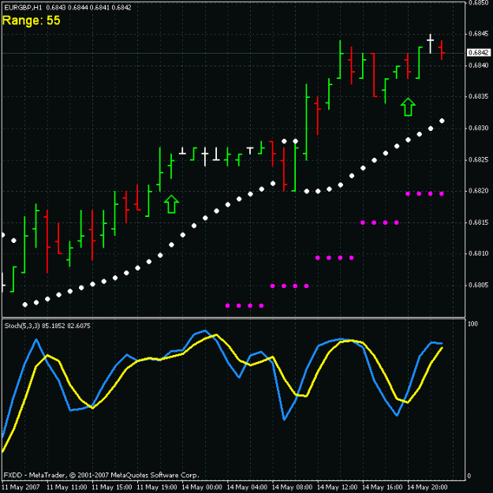Click the stochastic scale value 0
This screenshot has width=493, height=493.
click(469, 476)
